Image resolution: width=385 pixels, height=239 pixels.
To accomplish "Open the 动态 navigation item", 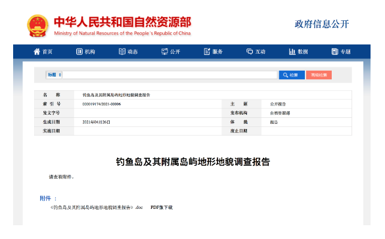I will tap(128, 52).
